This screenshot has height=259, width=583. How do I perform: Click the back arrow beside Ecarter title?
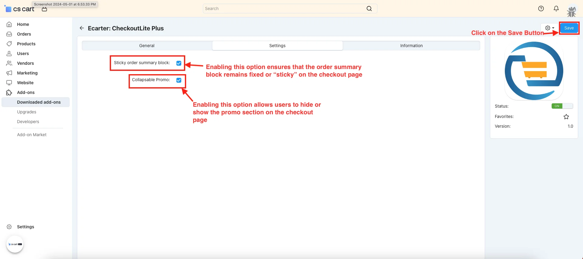pyautogui.click(x=82, y=28)
